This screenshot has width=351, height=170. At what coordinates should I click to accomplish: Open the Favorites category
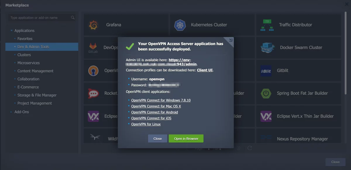(25, 39)
